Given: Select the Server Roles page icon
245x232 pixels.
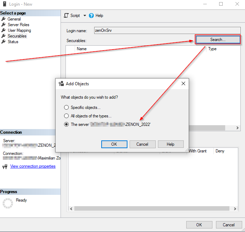Looking at the screenshot, I should pos(4,25).
